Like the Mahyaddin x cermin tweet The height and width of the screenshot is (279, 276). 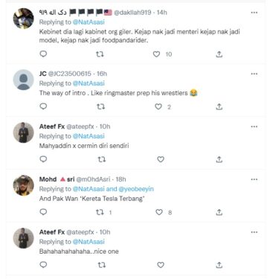click(161, 159)
